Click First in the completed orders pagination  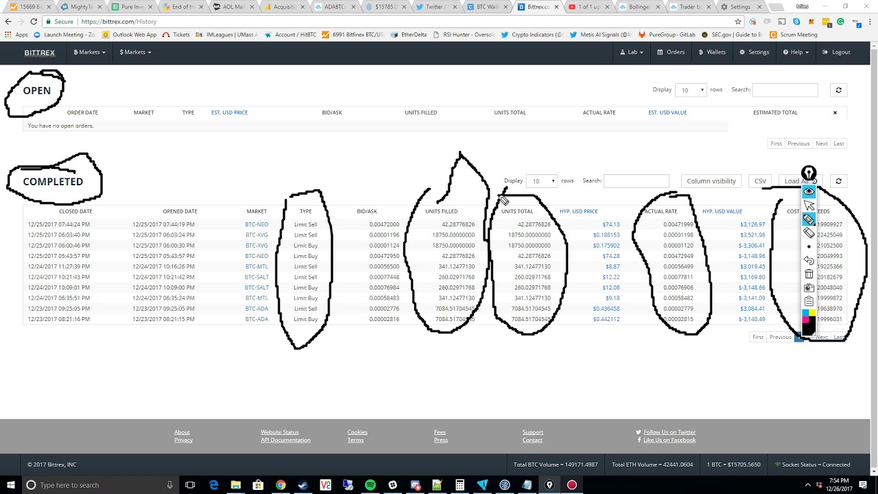(x=758, y=337)
